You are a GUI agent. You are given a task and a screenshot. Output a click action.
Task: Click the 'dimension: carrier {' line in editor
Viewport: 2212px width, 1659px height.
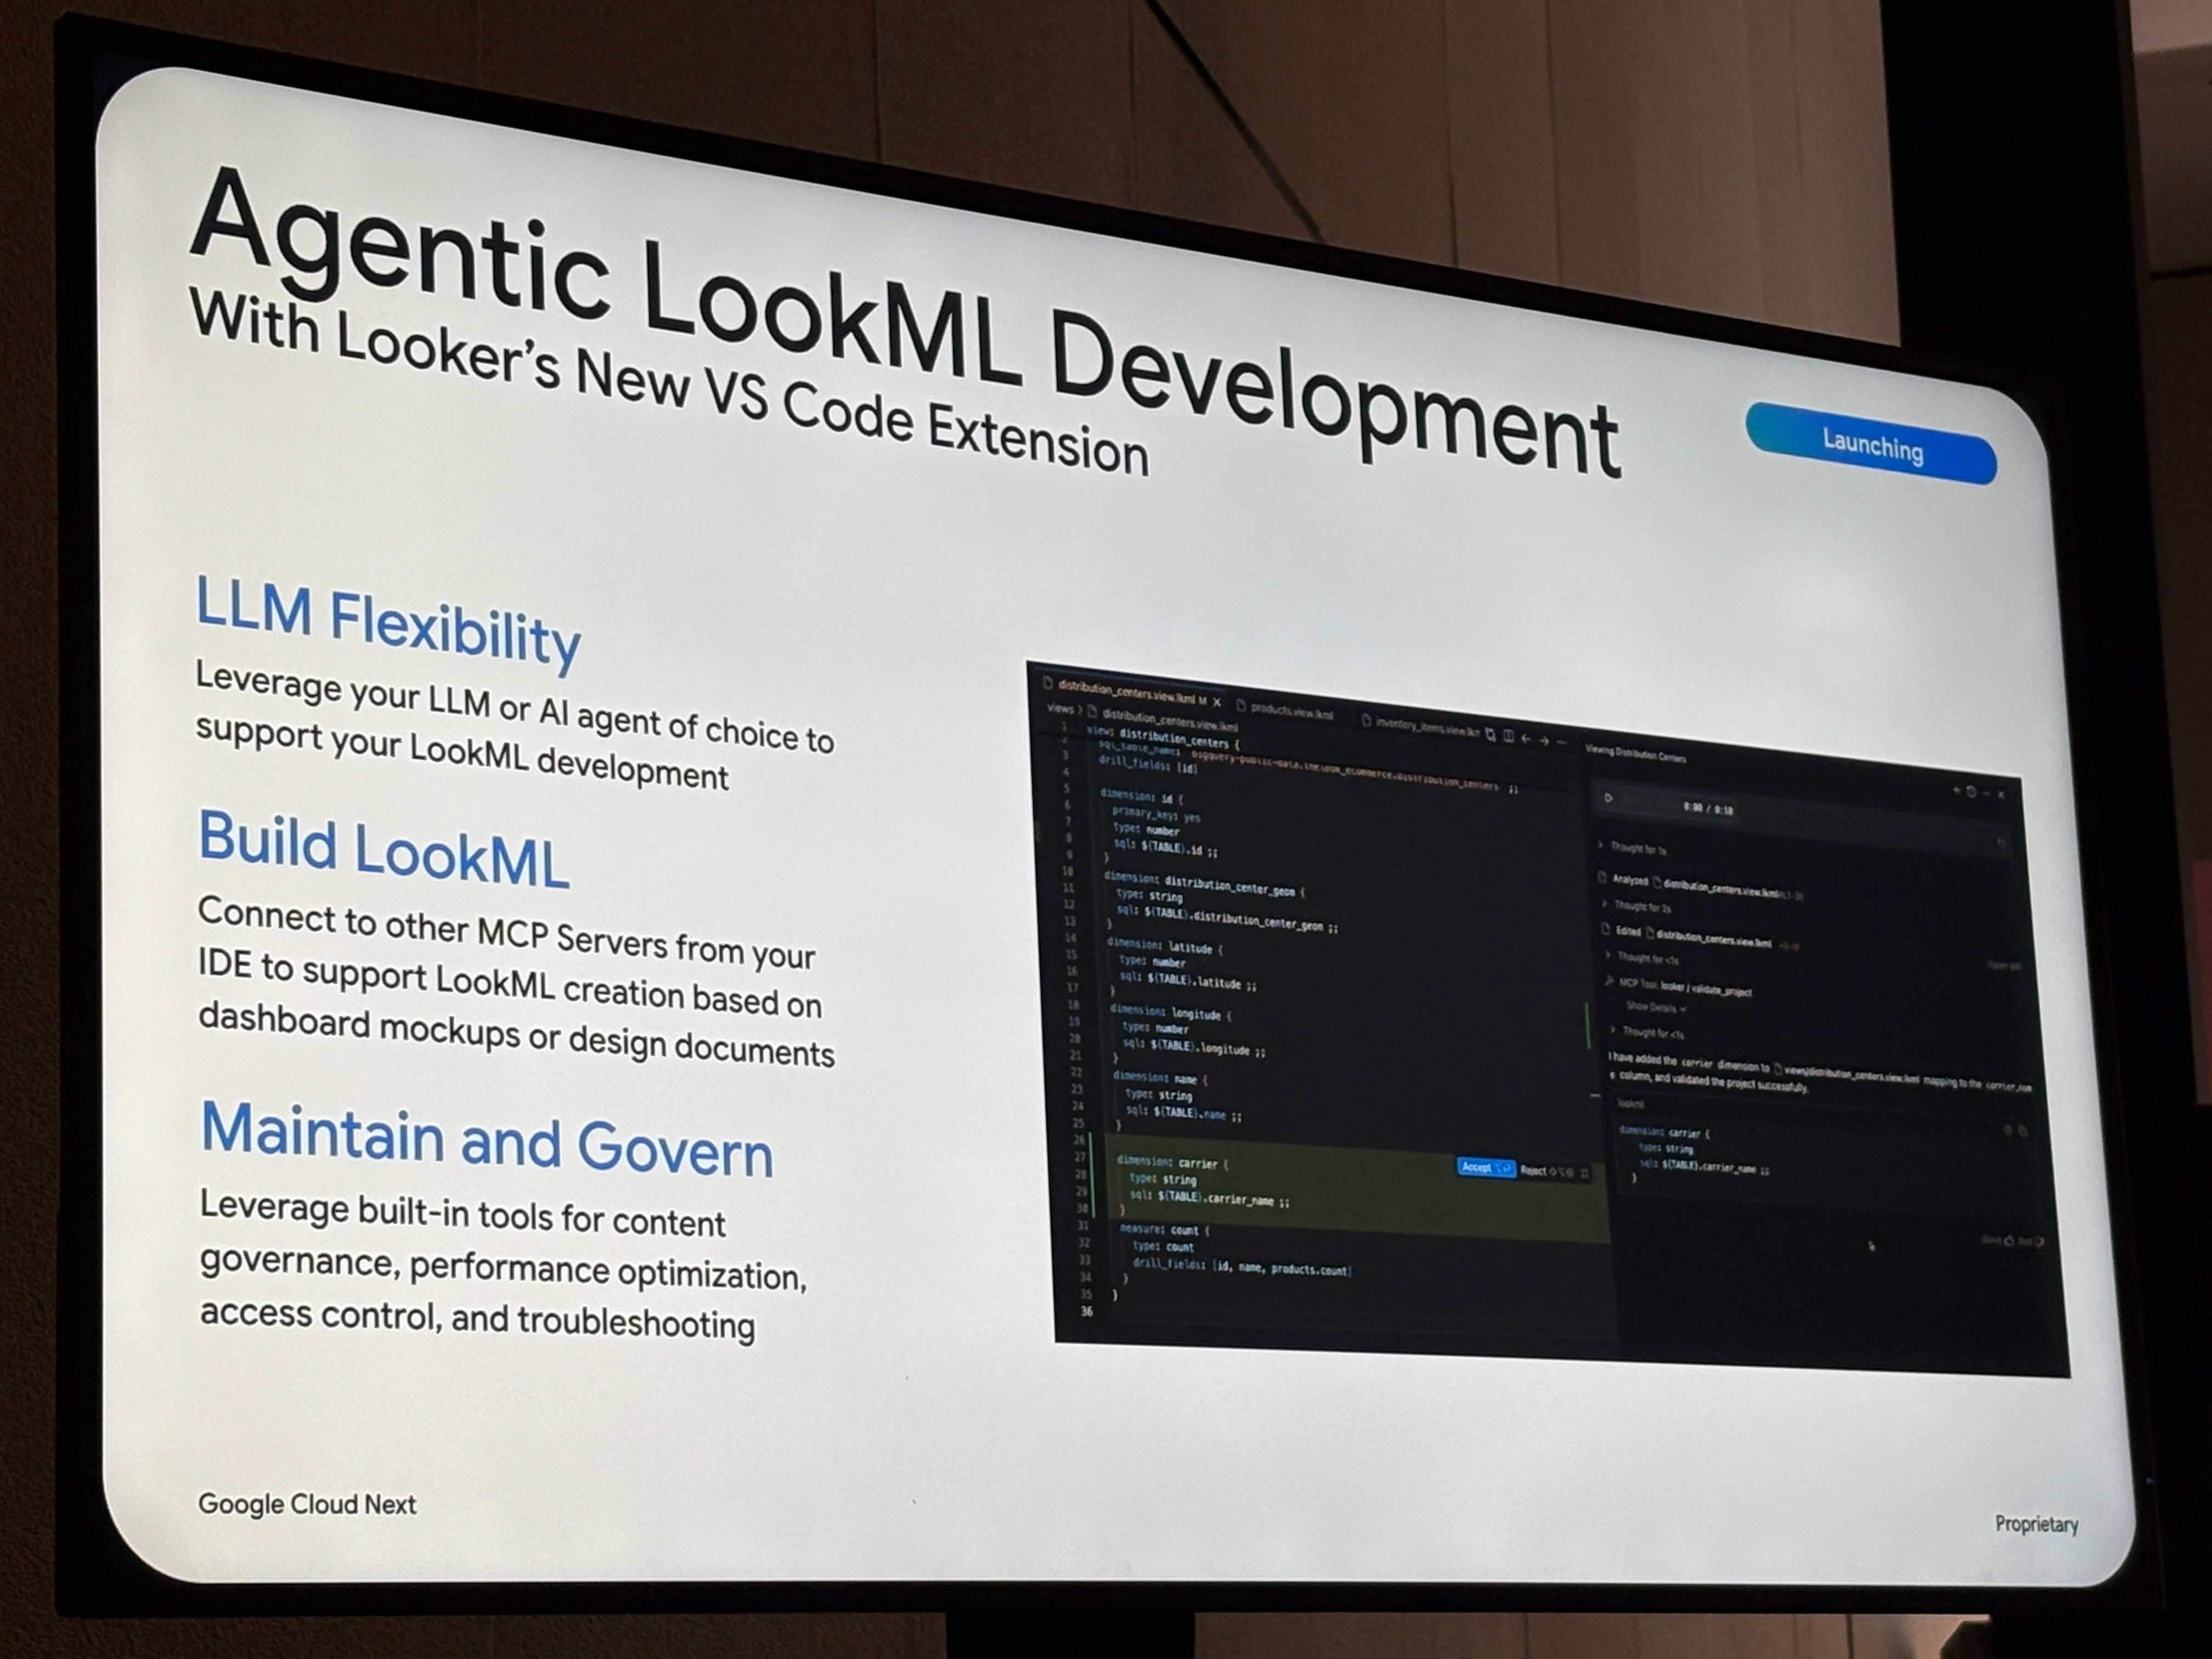tap(1172, 1163)
